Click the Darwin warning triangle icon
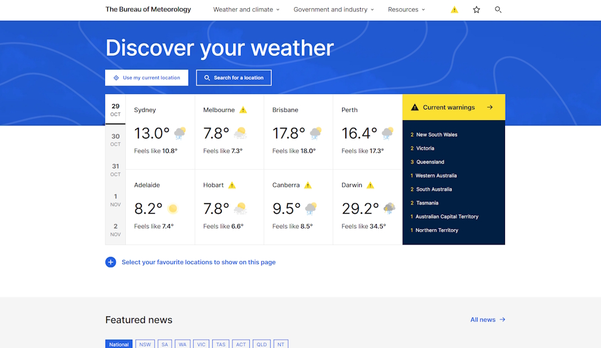The width and height of the screenshot is (601, 348). coord(370,185)
